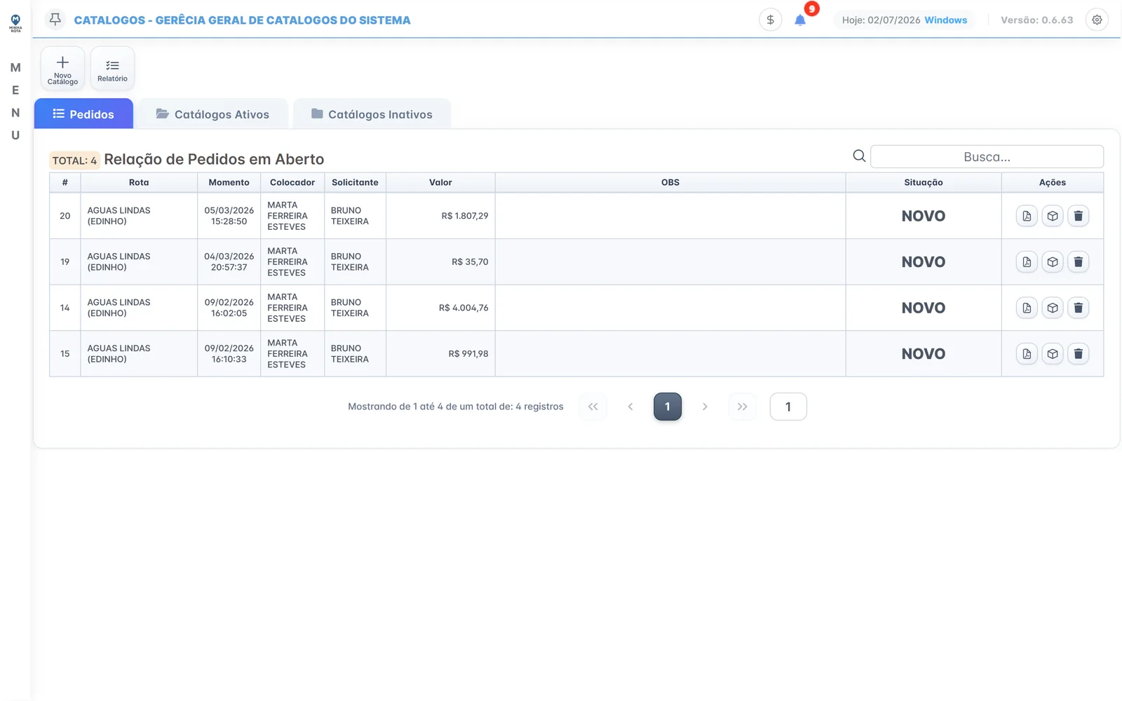
Task: Open the vertical MENU sidebar
Action: 15,102
